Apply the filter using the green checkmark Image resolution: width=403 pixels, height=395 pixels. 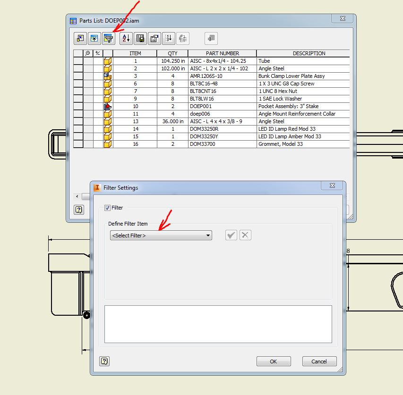pos(231,235)
